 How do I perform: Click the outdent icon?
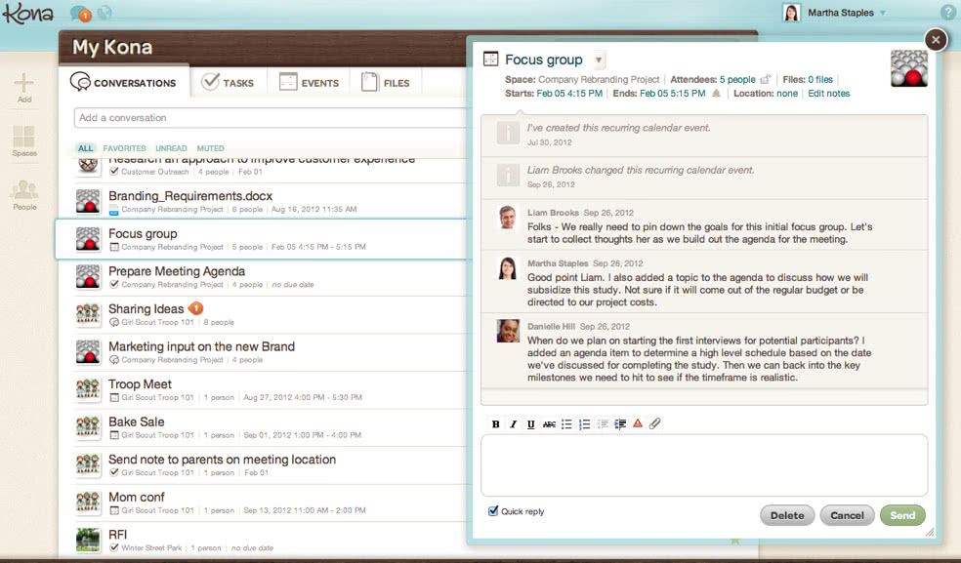coord(603,423)
